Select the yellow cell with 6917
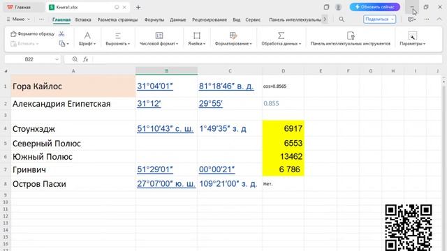 coord(283,128)
